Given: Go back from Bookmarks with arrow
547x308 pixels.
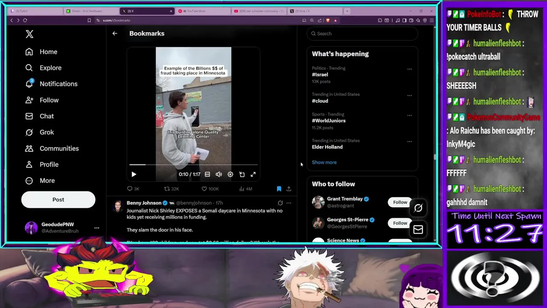Looking at the screenshot, I should tap(115, 33).
